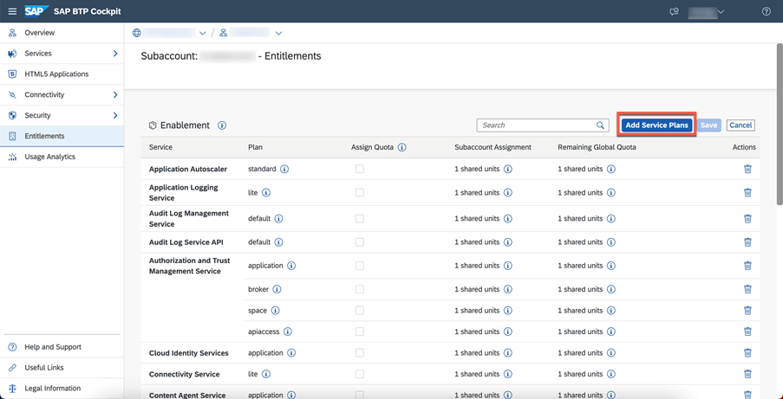The width and height of the screenshot is (783, 399).
Task: Select the Connectivity Service row name
Action: pos(185,374)
